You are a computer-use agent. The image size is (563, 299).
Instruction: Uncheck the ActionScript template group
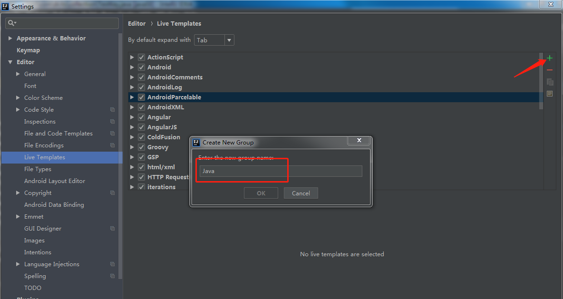tap(141, 57)
